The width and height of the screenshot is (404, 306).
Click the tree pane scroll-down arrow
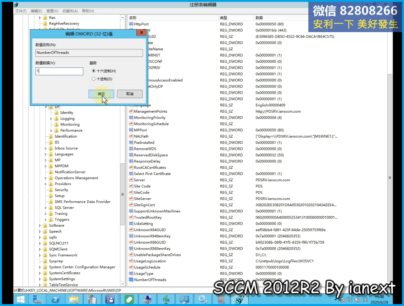(x=123, y=284)
